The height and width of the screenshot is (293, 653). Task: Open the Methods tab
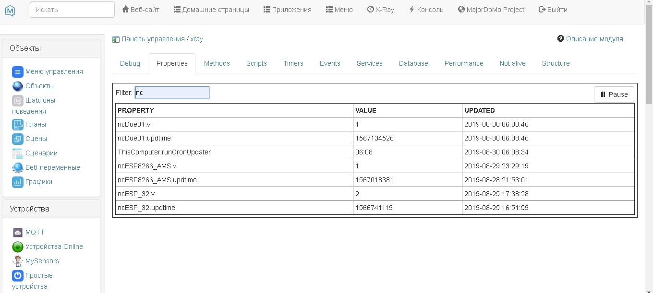pyautogui.click(x=217, y=63)
